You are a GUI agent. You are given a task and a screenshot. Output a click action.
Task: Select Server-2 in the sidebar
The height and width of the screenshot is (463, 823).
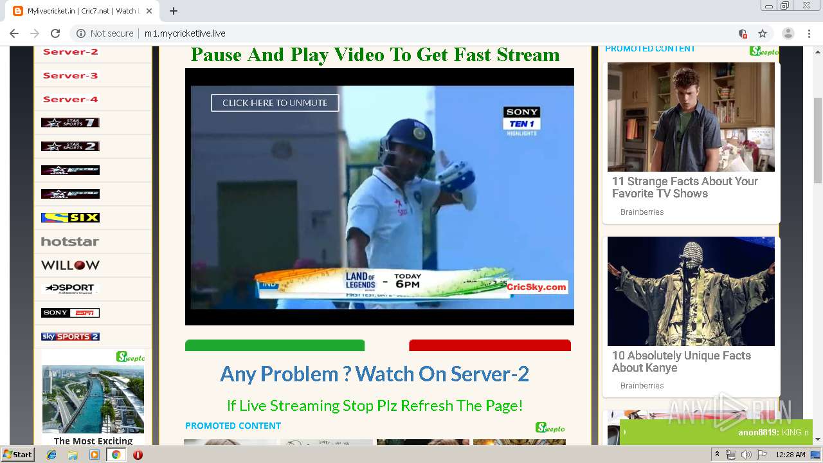70,51
